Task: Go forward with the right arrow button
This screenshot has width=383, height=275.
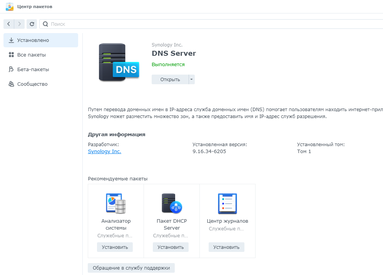Action: click(19, 24)
